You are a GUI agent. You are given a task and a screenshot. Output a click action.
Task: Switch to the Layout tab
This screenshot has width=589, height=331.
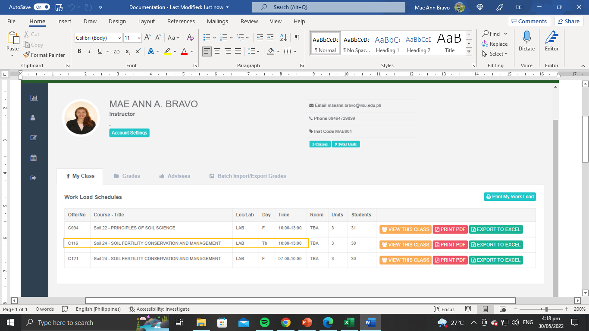click(x=146, y=21)
